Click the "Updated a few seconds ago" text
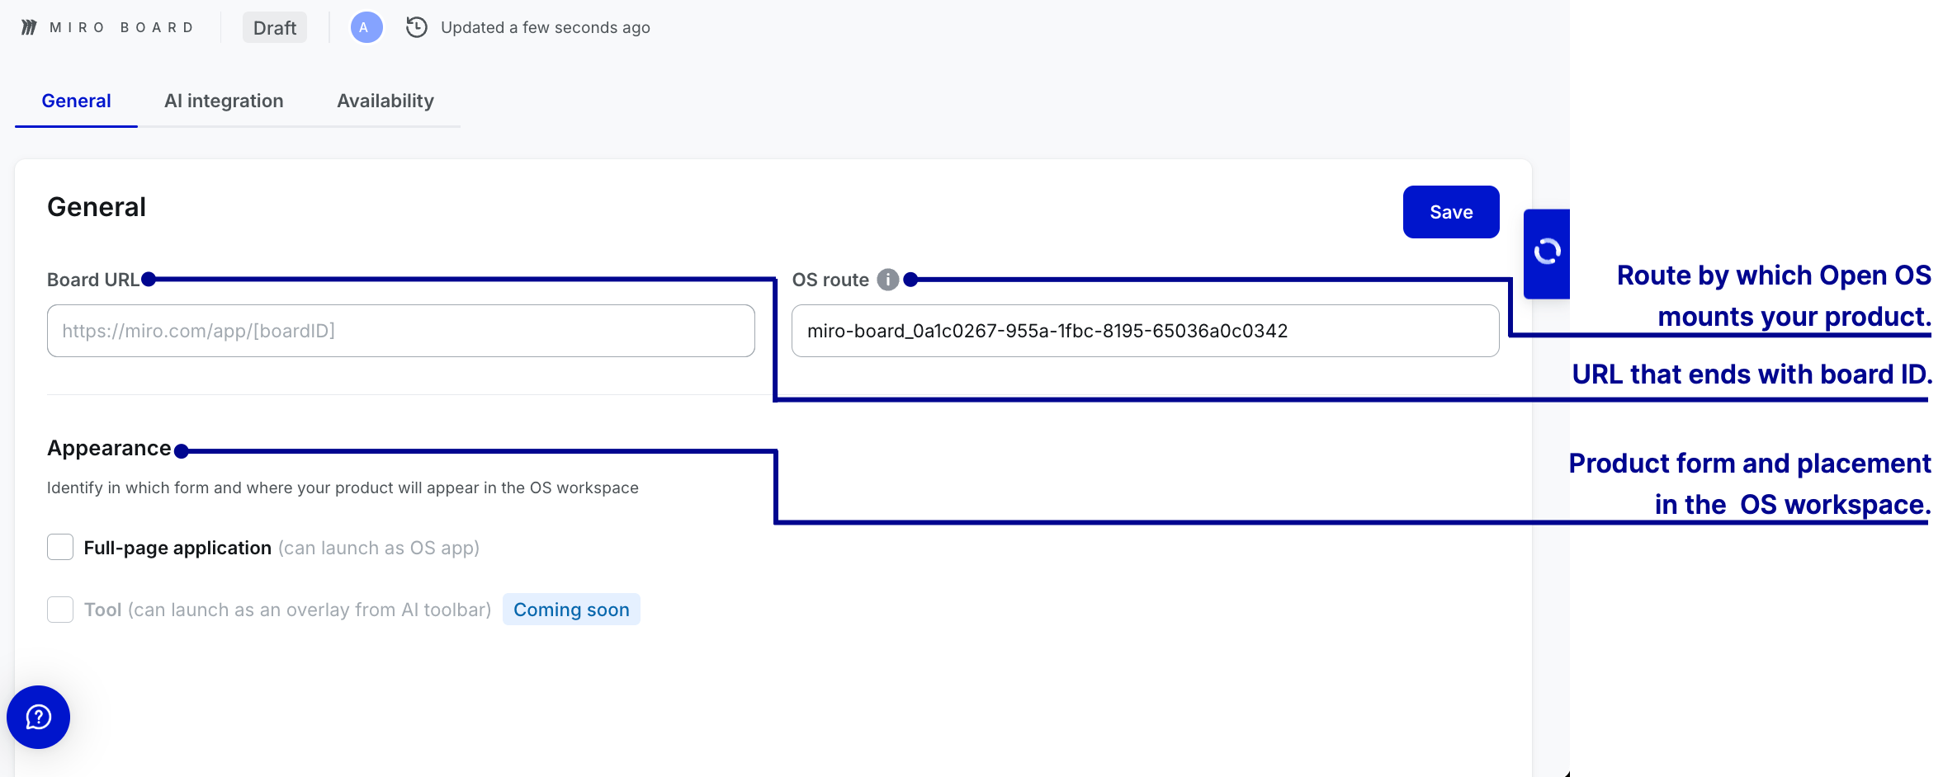The height and width of the screenshot is (777, 1943). (x=545, y=27)
